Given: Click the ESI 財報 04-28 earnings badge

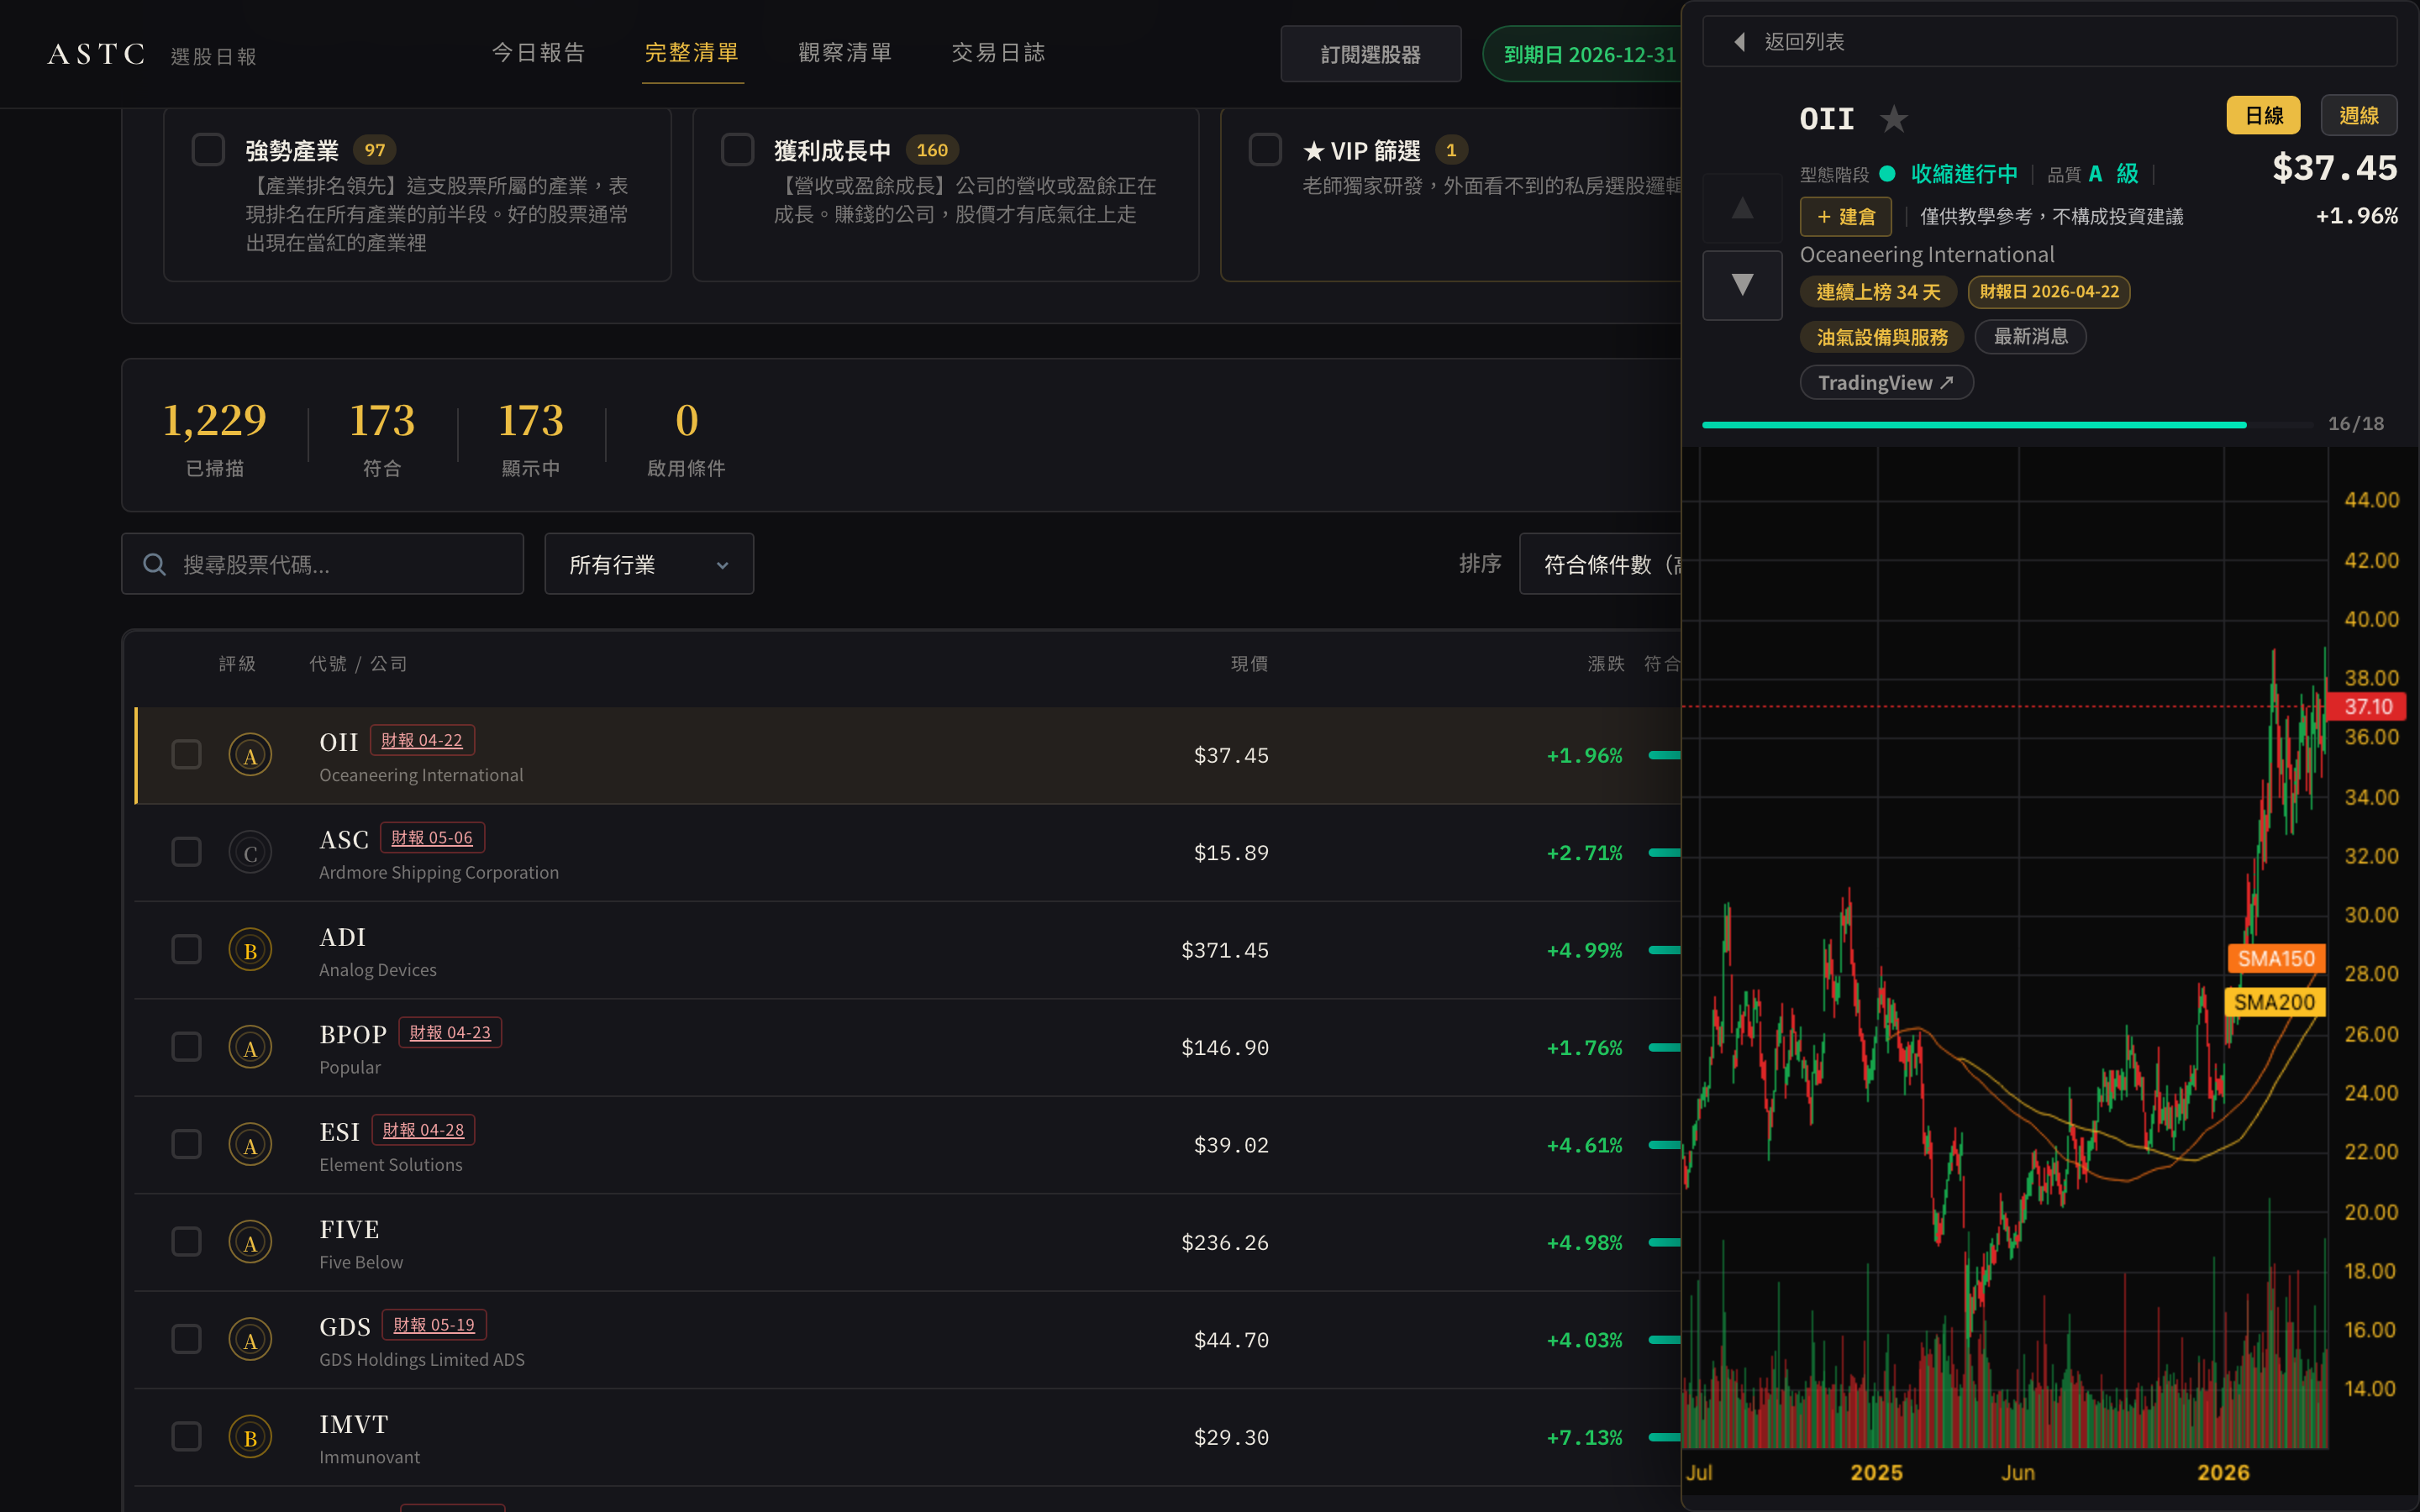Looking at the screenshot, I should pos(423,1130).
